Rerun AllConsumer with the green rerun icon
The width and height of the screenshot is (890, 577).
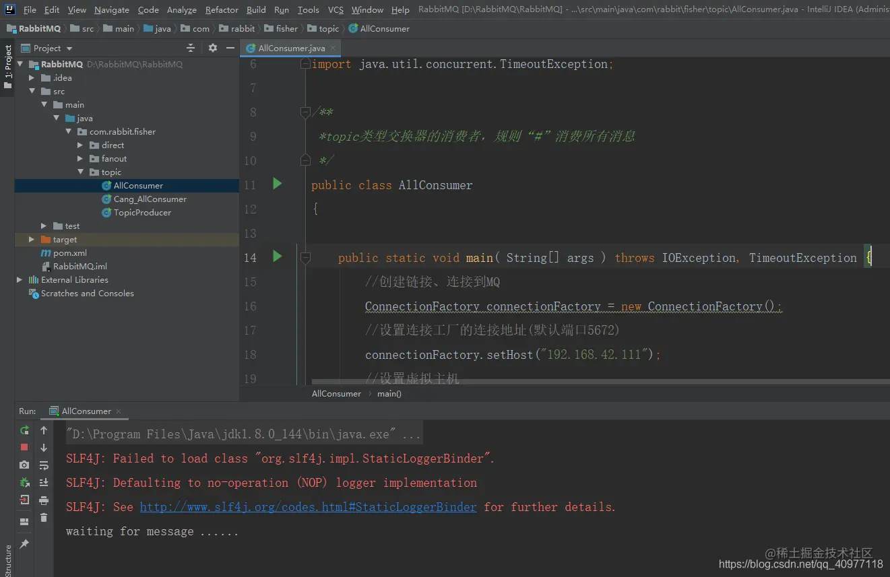click(24, 430)
